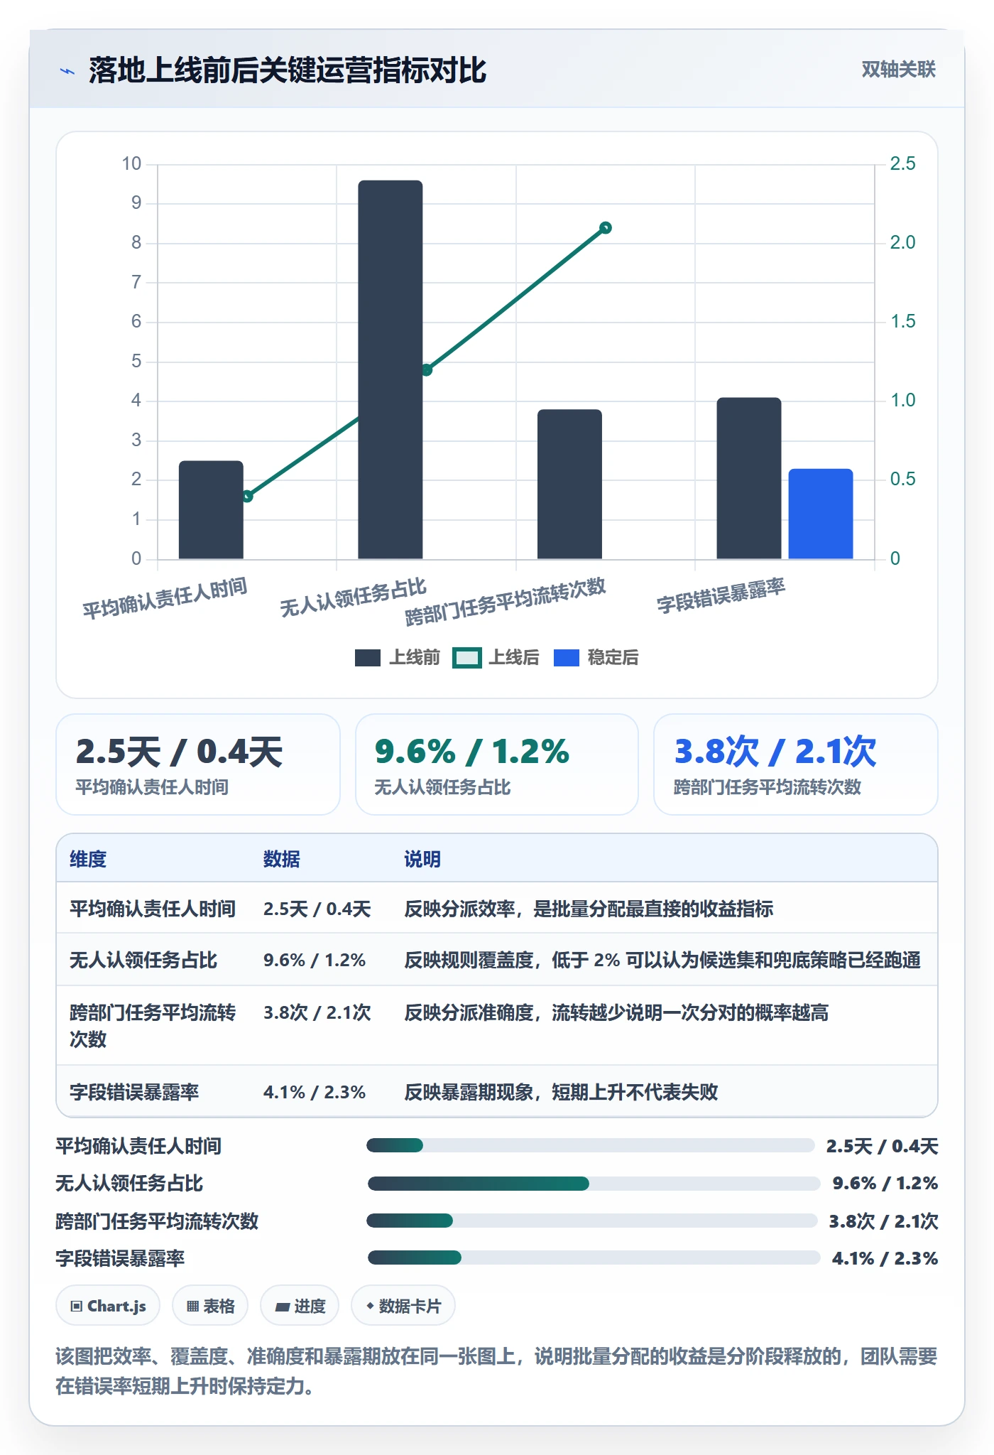Click x-axis label 无人认领任务占比
This screenshot has height=1455, width=994.
(353, 597)
